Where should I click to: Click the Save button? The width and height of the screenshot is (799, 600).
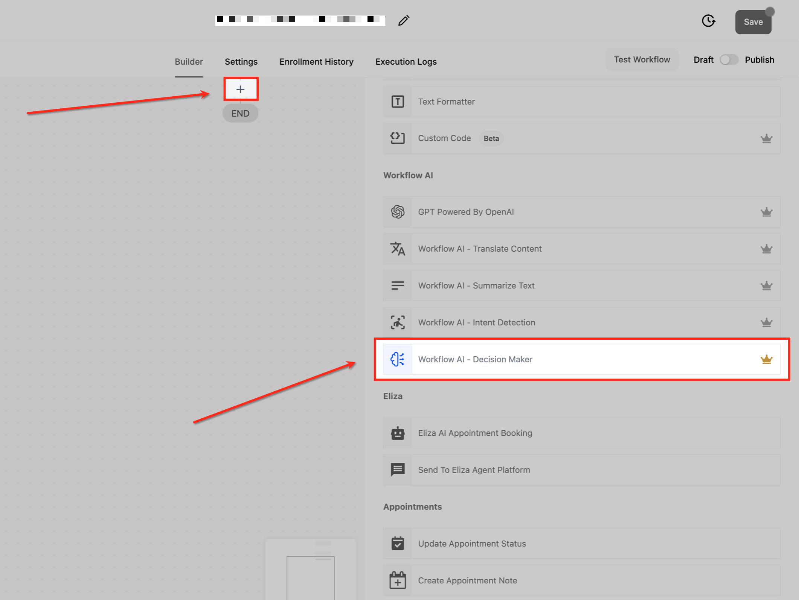pyautogui.click(x=753, y=22)
